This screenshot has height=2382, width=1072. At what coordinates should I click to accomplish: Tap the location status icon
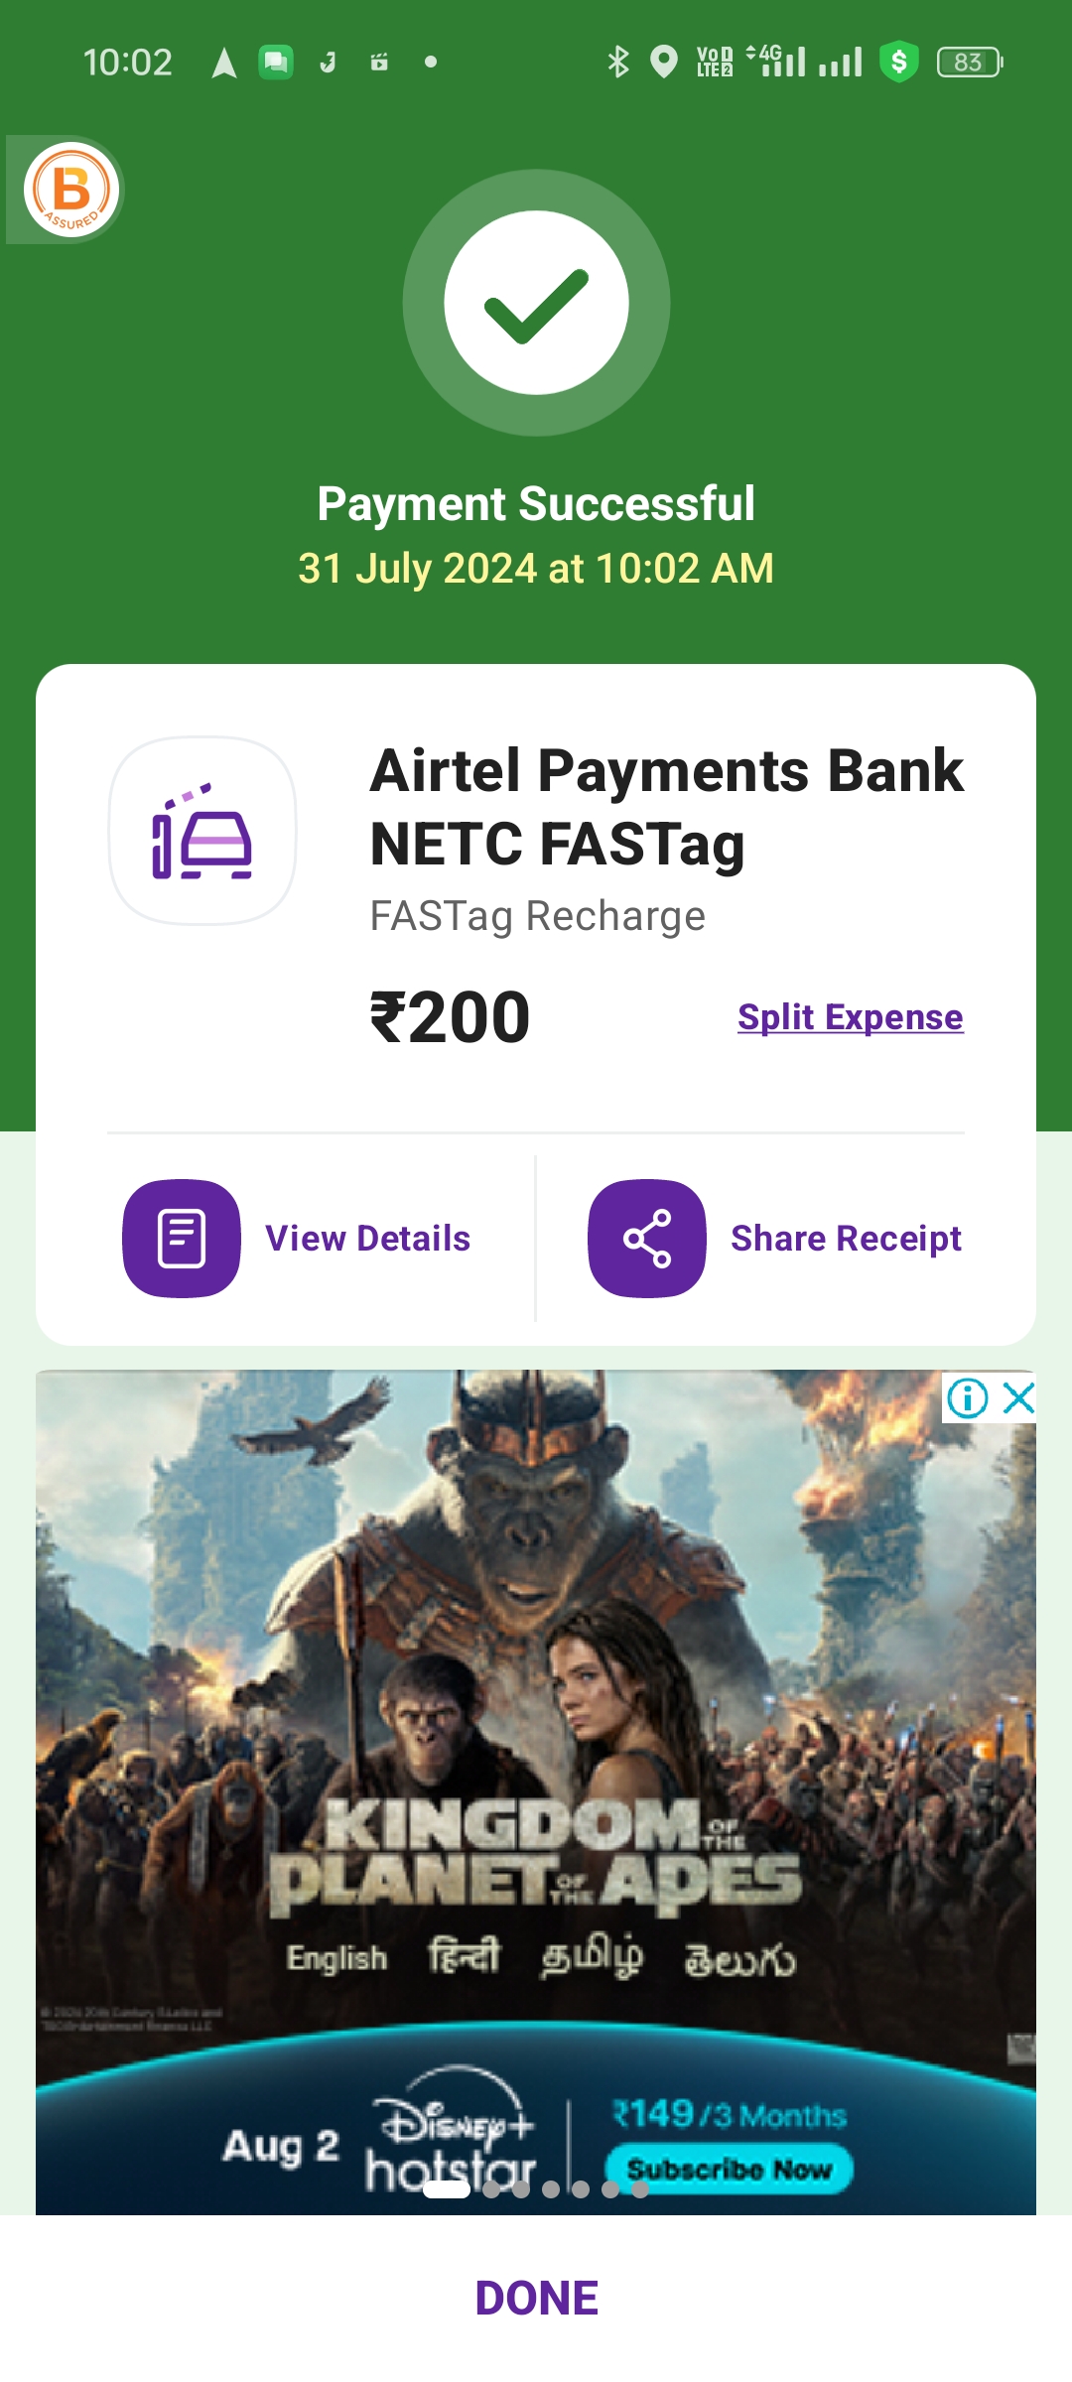tap(663, 62)
